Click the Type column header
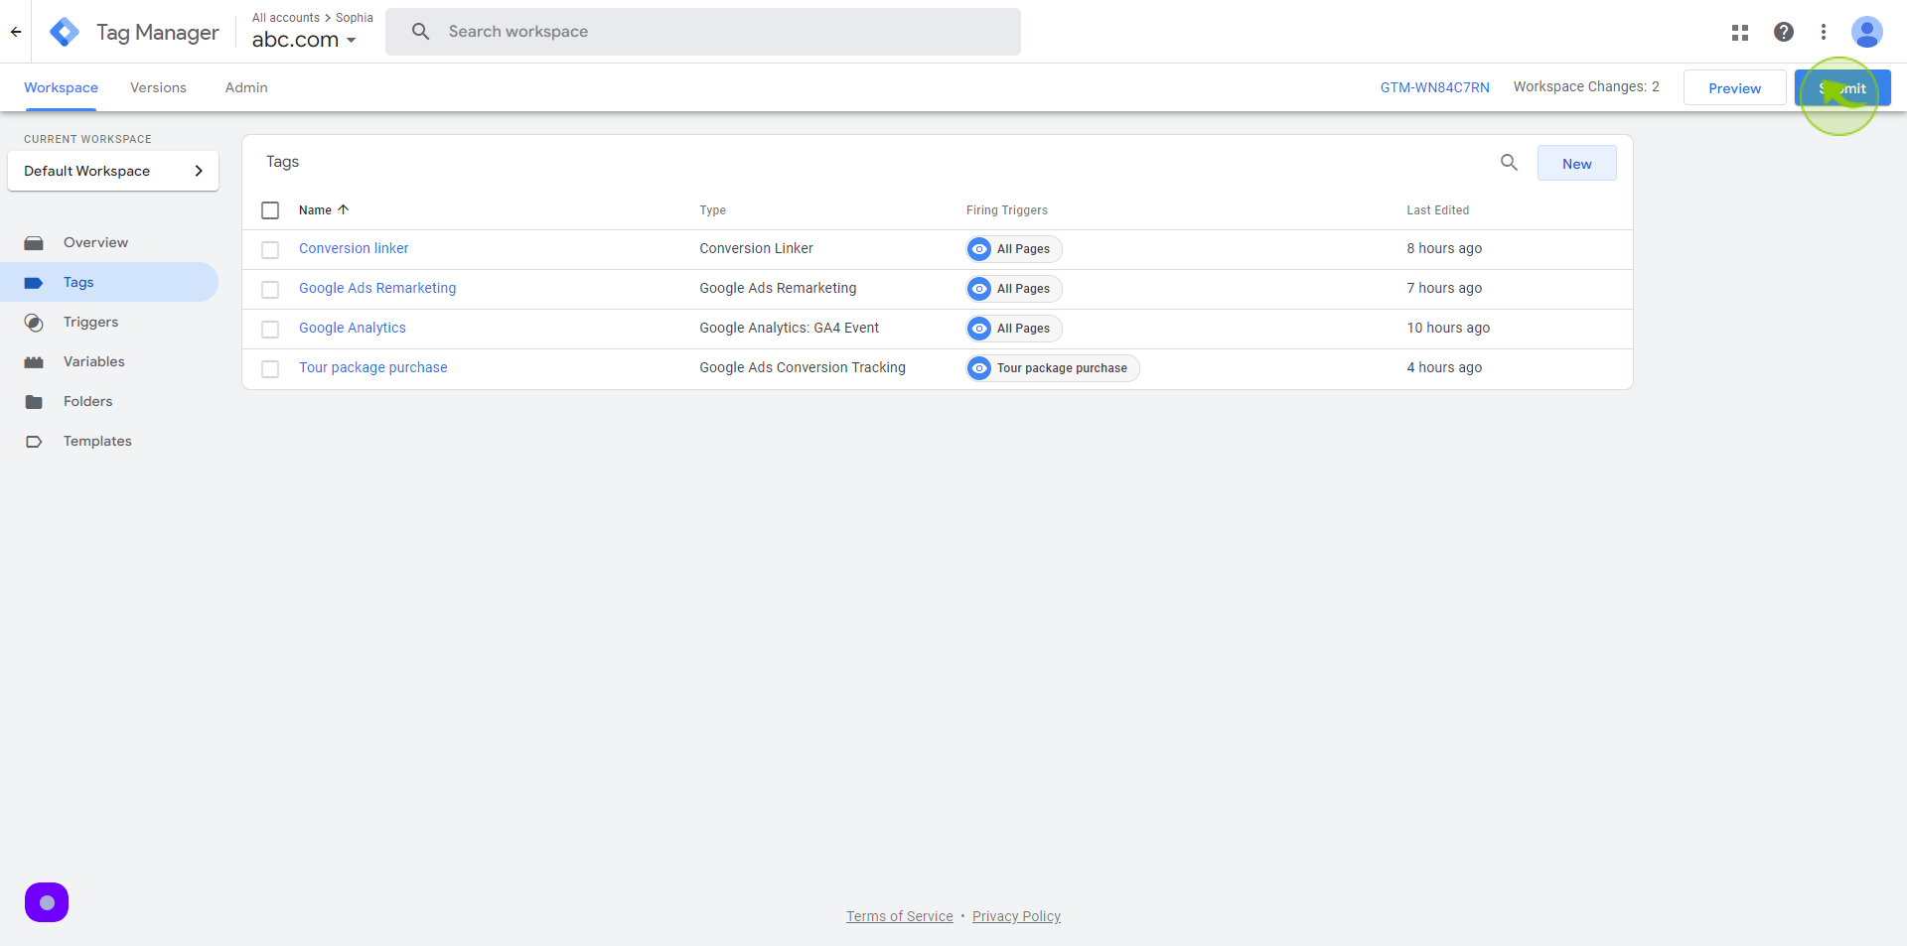The width and height of the screenshot is (1907, 946). 712,210
